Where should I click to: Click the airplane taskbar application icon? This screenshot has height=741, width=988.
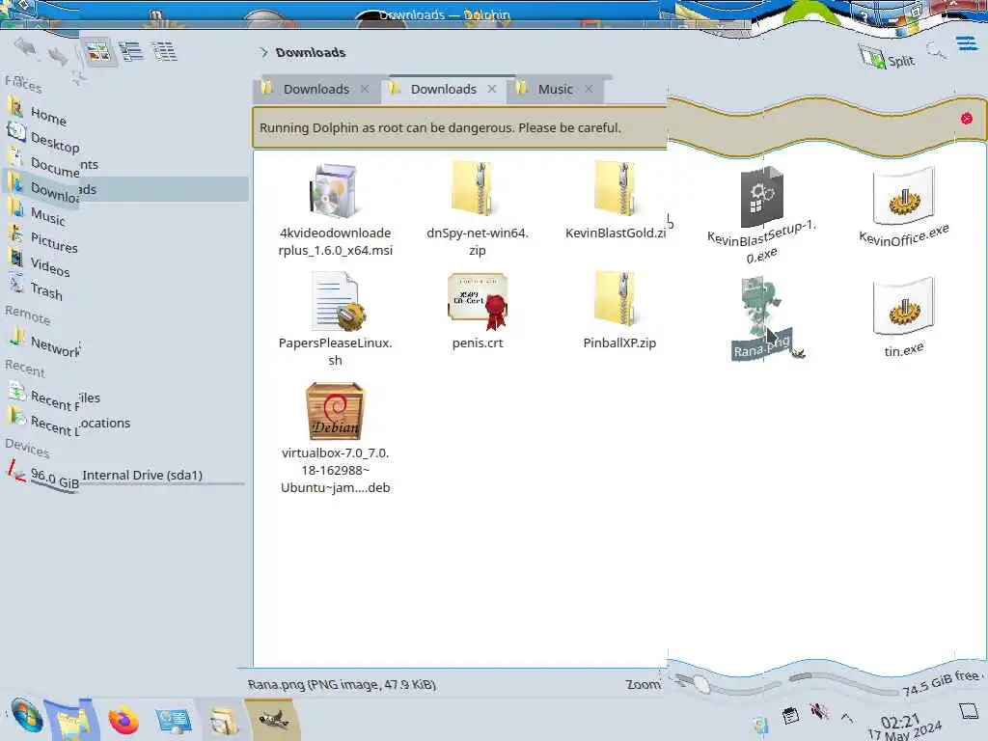tap(272, 720)
